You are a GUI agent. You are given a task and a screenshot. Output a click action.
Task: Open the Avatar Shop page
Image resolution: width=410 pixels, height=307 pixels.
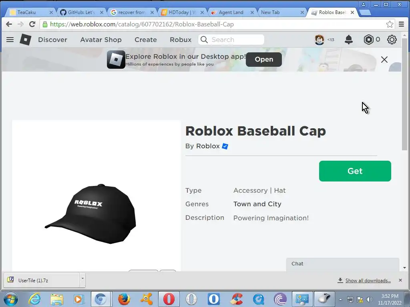point(101,40)
